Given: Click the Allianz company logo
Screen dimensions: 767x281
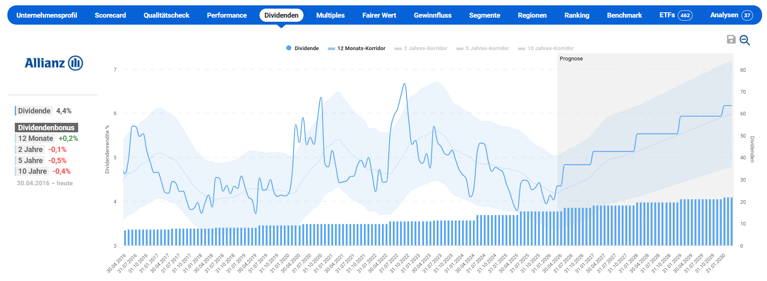Looking at the screenshot, I should (x=54, y=63).
